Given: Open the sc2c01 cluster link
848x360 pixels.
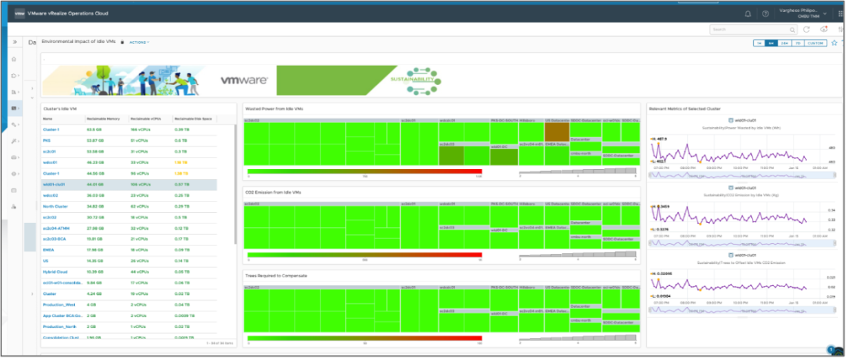Looking at the screenshot, I should (x=49, y=151).
